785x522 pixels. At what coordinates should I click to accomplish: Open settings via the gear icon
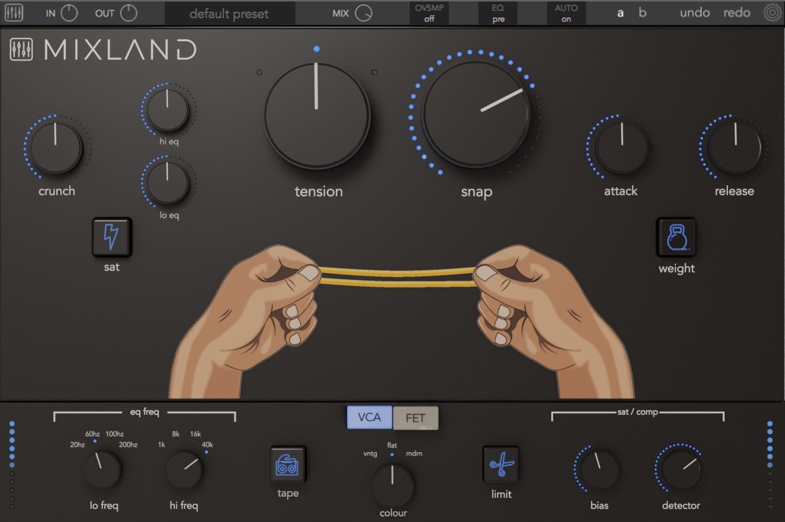[x=771, y=13]
